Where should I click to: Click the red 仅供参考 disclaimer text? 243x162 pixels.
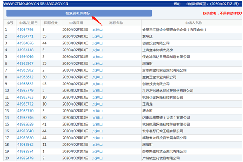pyautogui.click(x=223, y=13)
